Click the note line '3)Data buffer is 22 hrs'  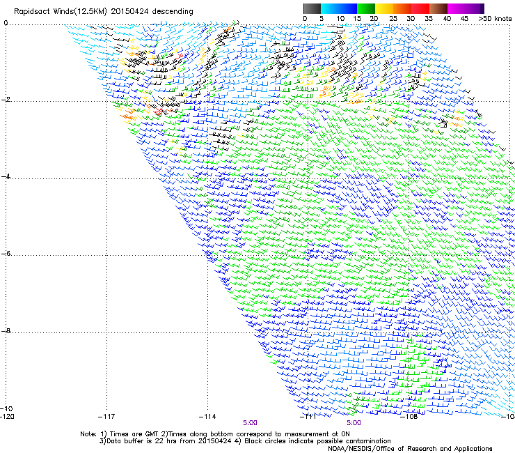245,441
